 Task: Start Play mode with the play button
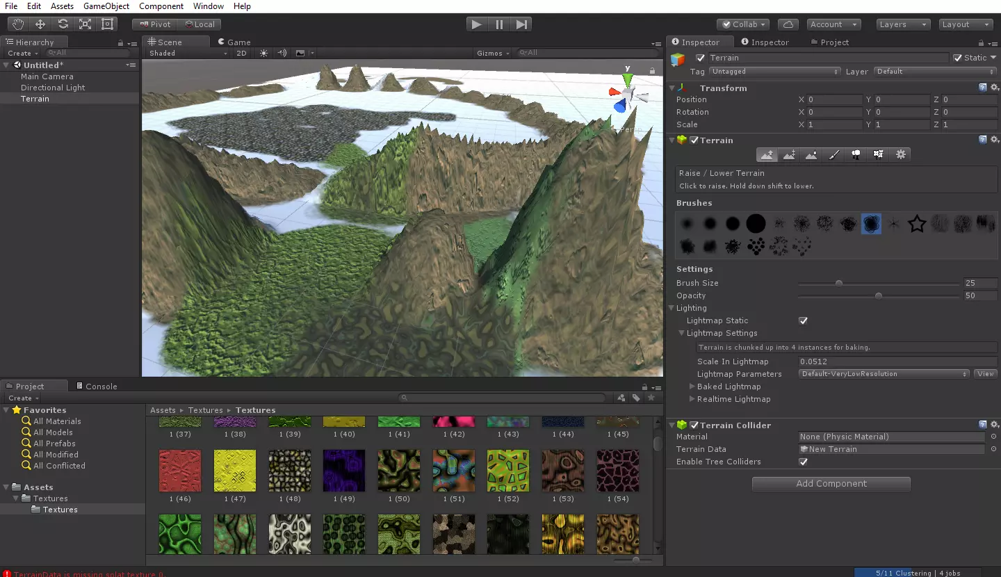click(476, 24)
